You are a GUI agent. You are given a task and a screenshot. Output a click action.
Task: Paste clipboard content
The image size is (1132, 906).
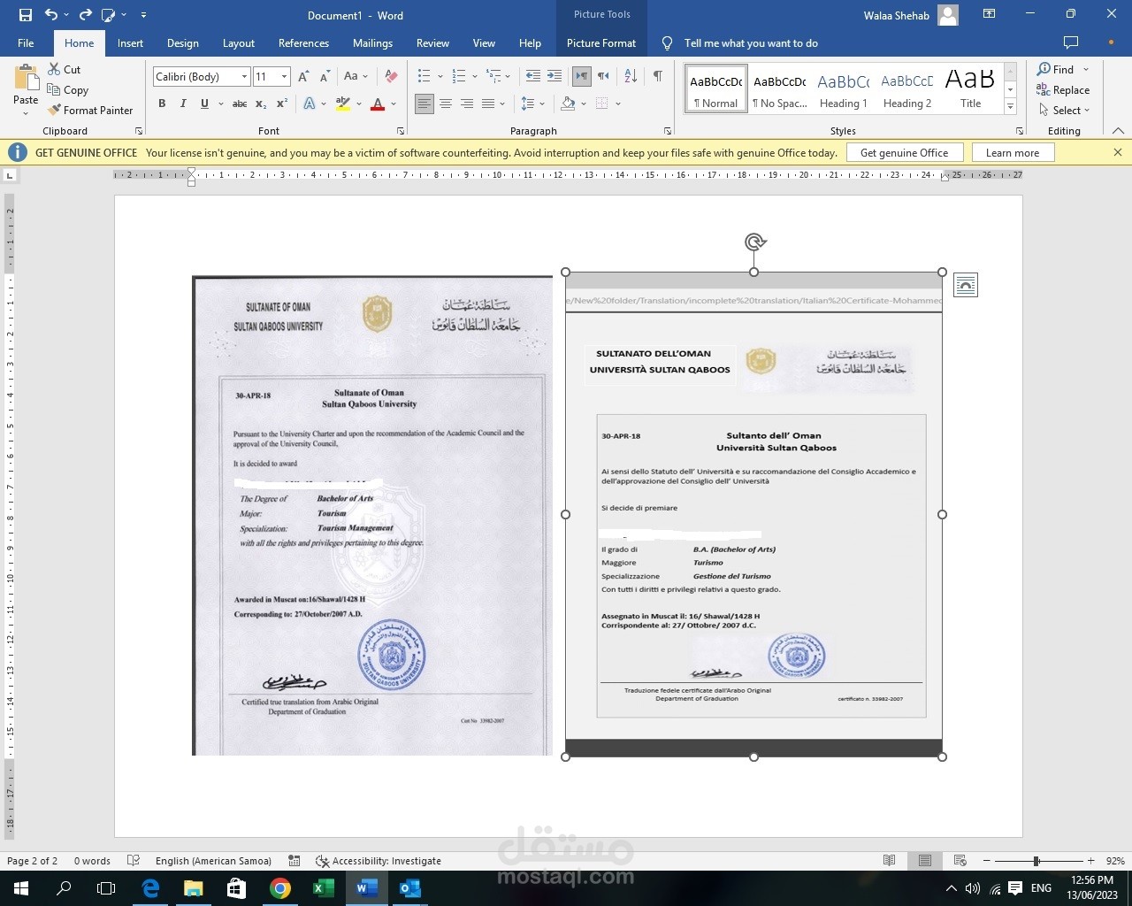[26, 89]
